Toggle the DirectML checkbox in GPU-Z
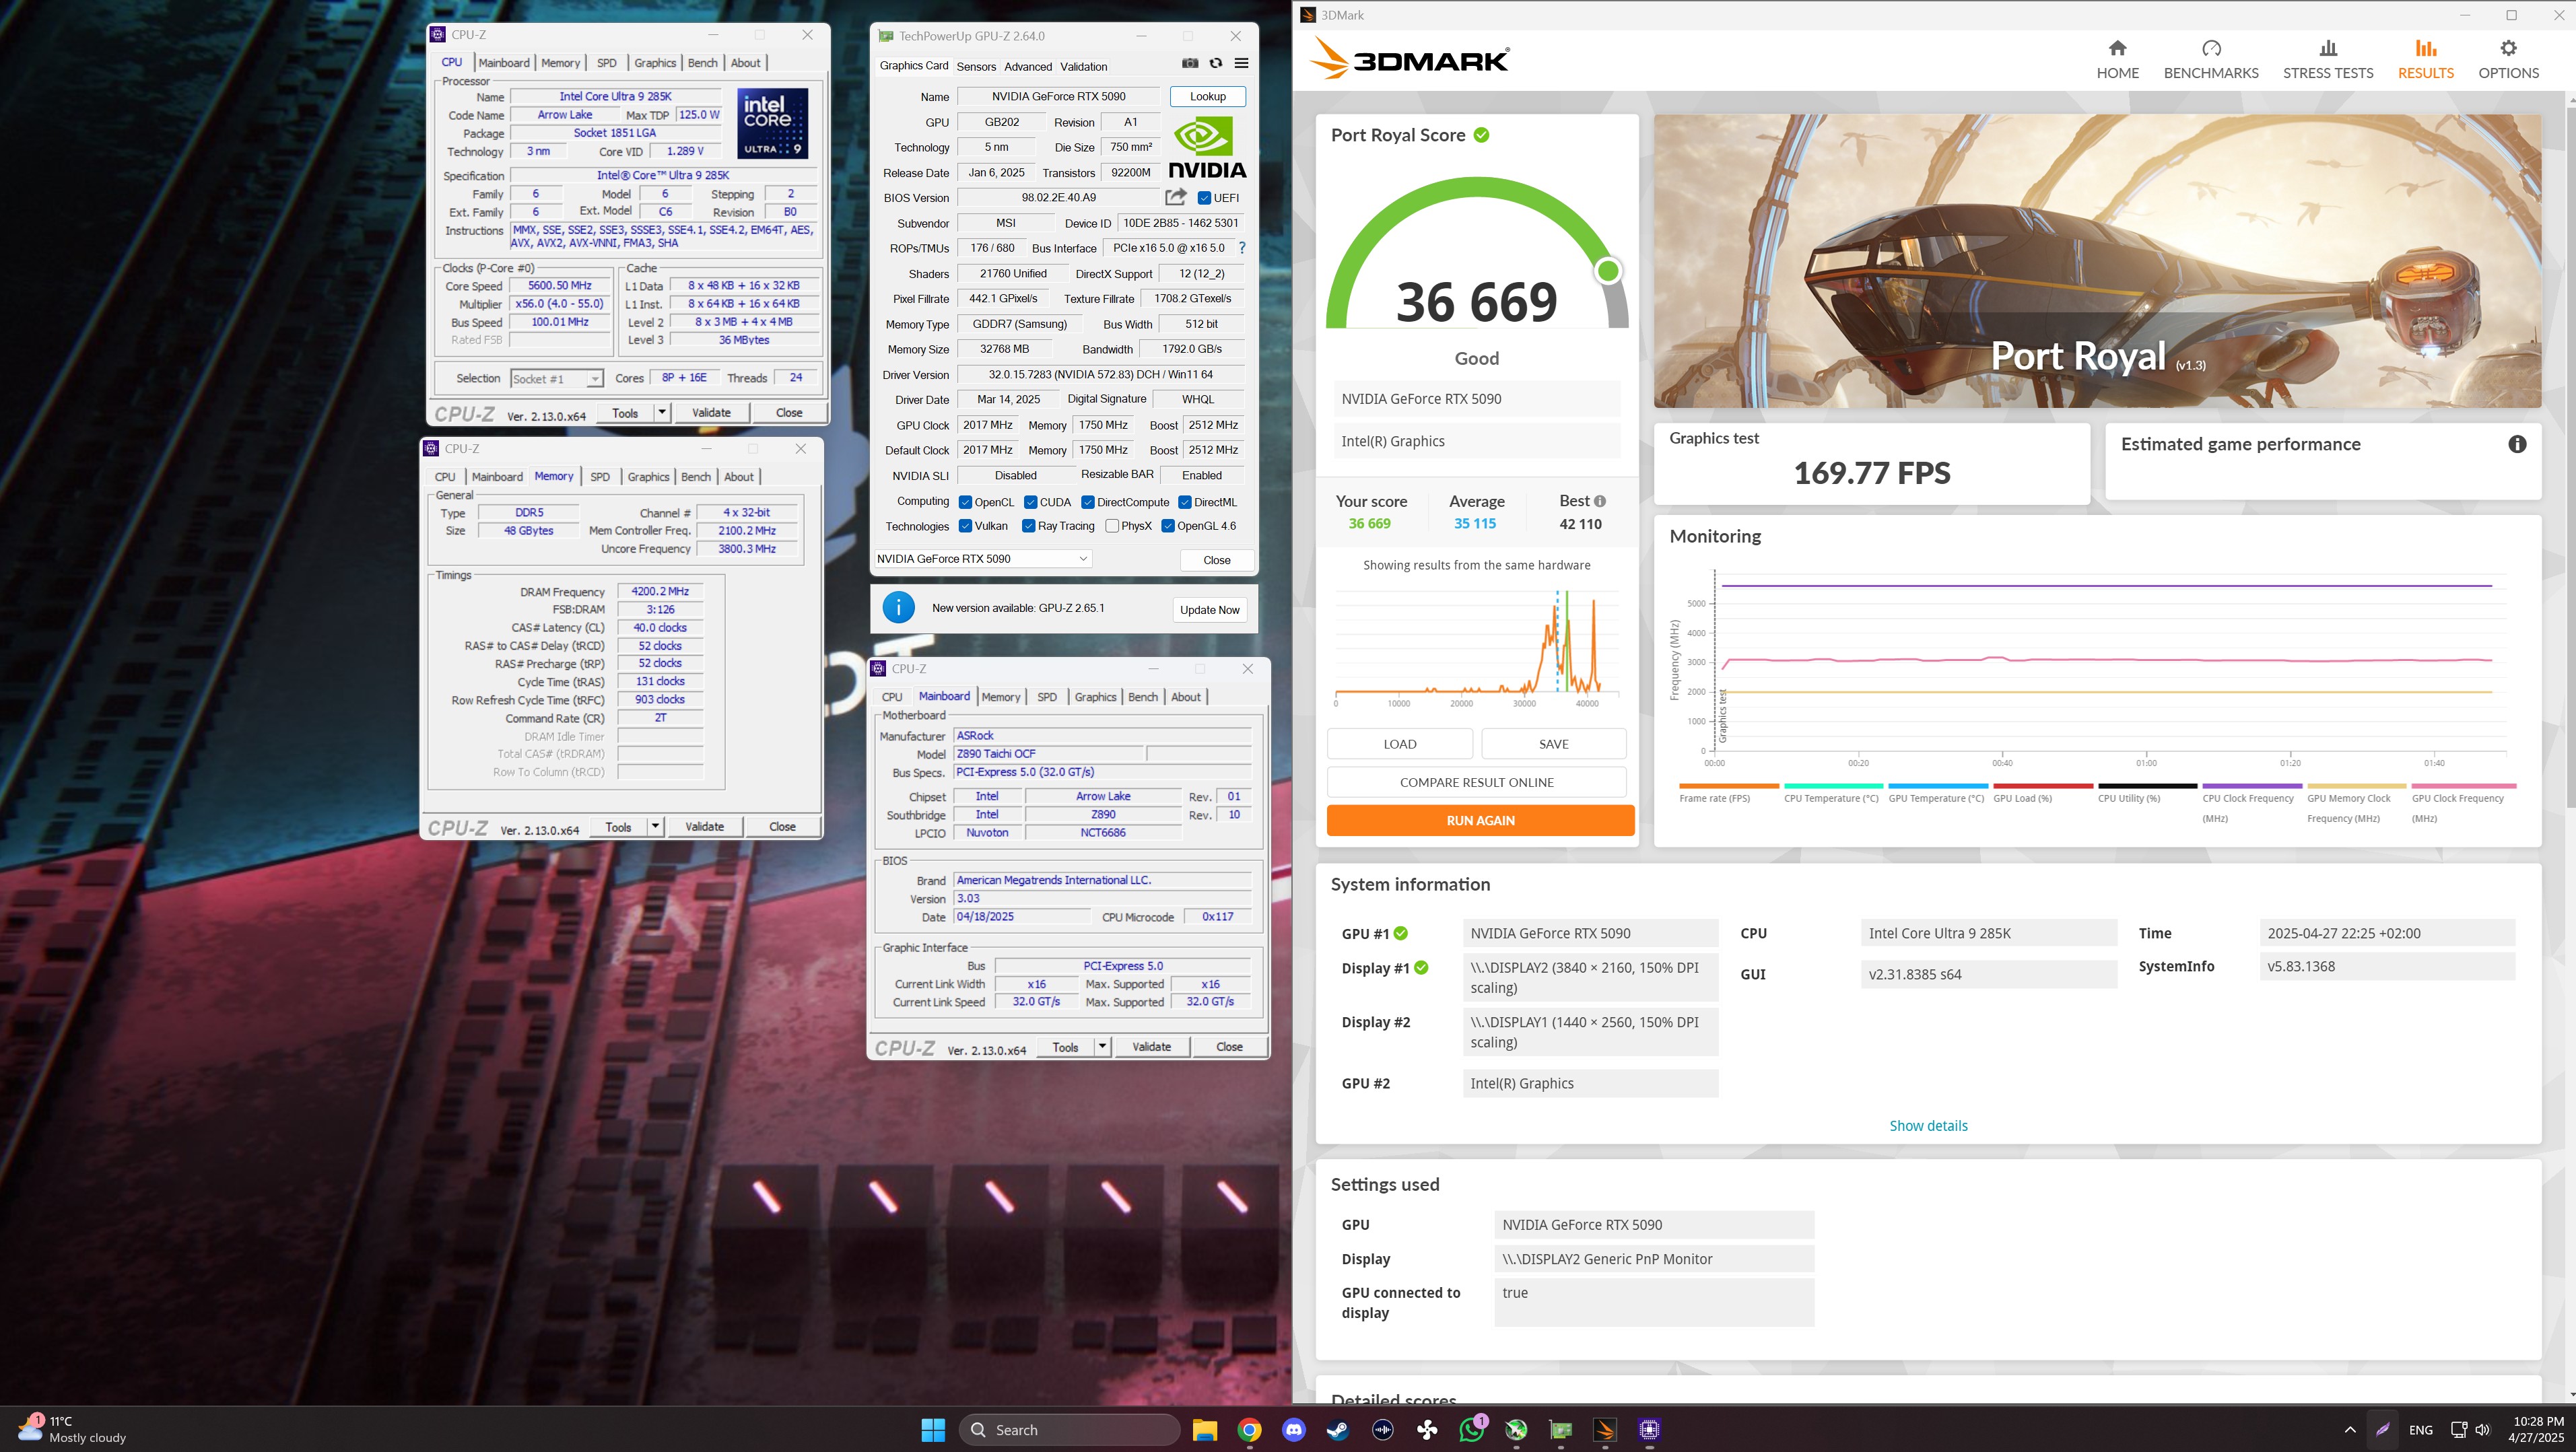 [1185, 502]
